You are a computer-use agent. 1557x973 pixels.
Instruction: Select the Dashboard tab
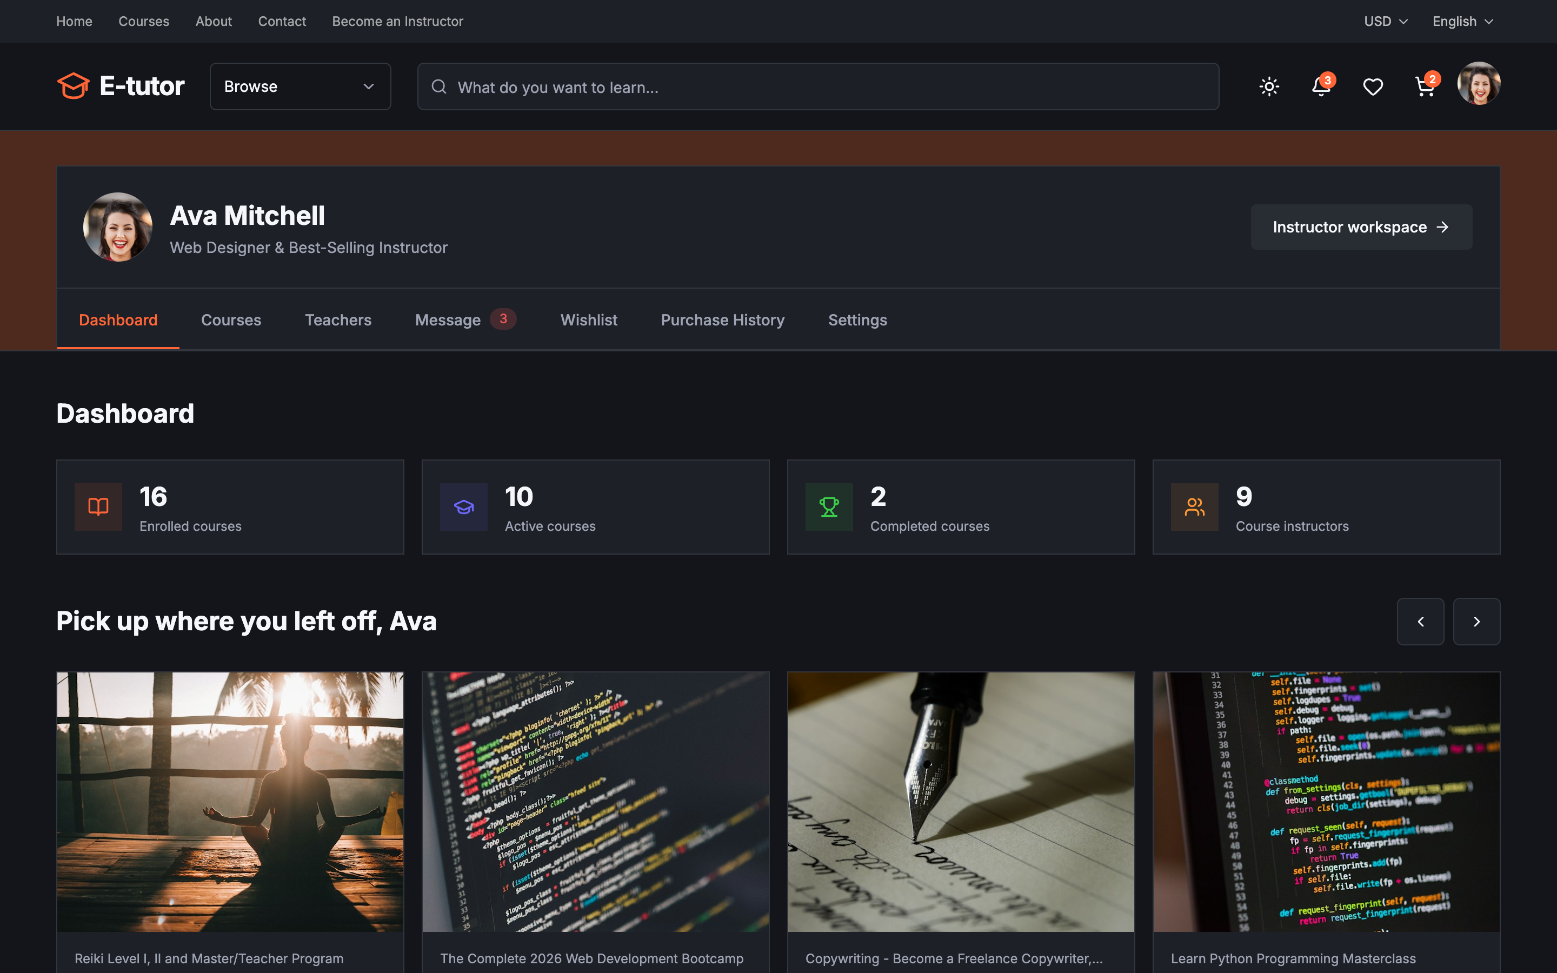[x=118, y=320]
